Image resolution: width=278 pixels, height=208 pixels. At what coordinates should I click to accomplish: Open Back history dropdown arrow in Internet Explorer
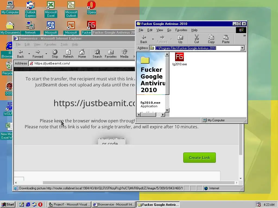[x=29, y=54]
